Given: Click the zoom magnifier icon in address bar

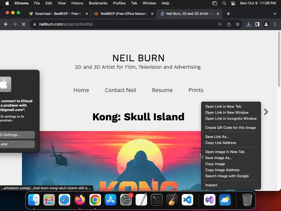Looking at the screenshot, I should [220, 24].
